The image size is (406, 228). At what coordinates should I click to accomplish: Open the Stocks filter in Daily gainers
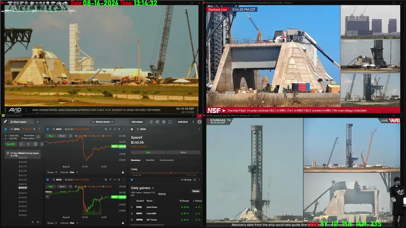(x=196, y=191)
